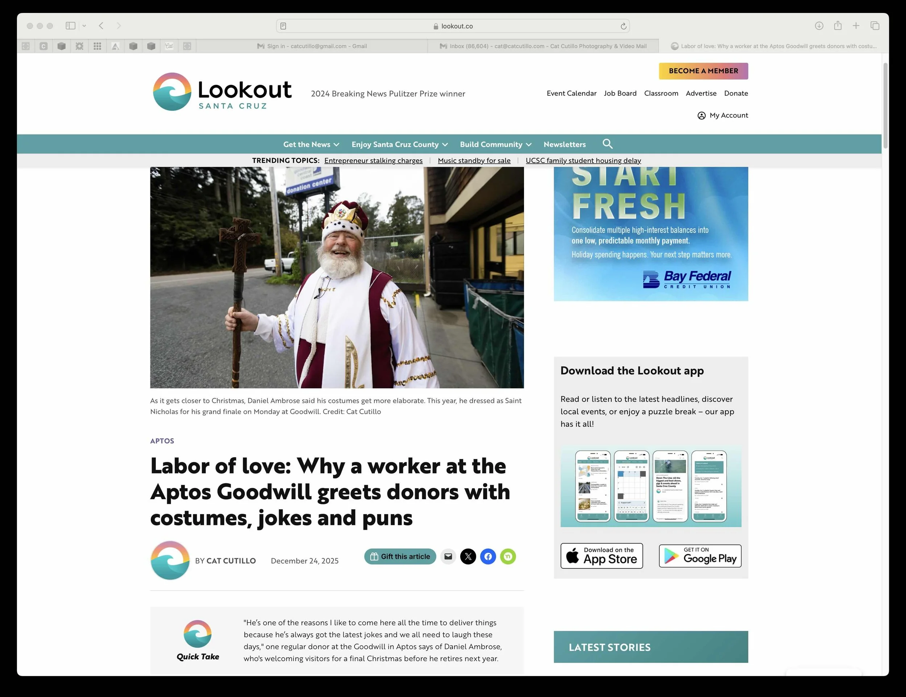Open Music standby for sale link
The height and width of the screenshot is (697, 906).
pyautogui.click(x=474, y=160)
